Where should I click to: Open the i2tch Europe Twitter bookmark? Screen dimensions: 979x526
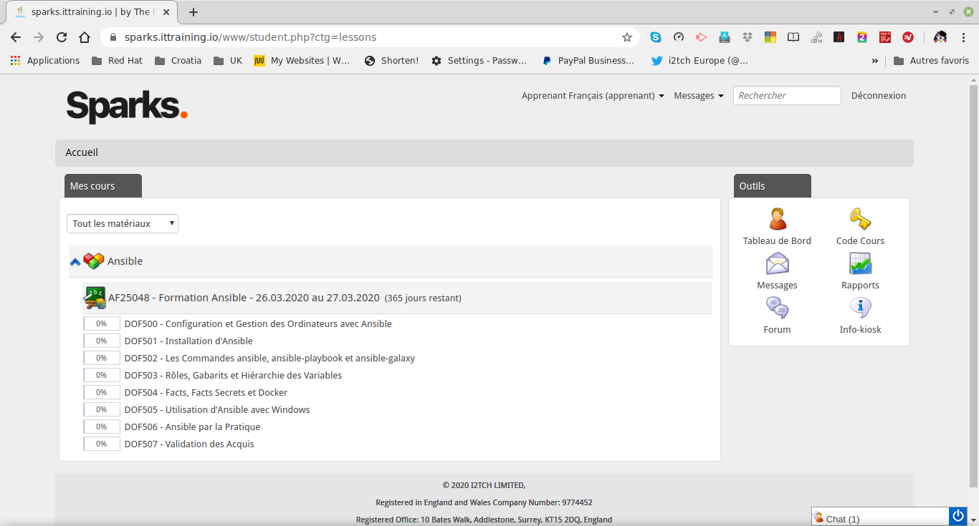click(x=699, y=61)
